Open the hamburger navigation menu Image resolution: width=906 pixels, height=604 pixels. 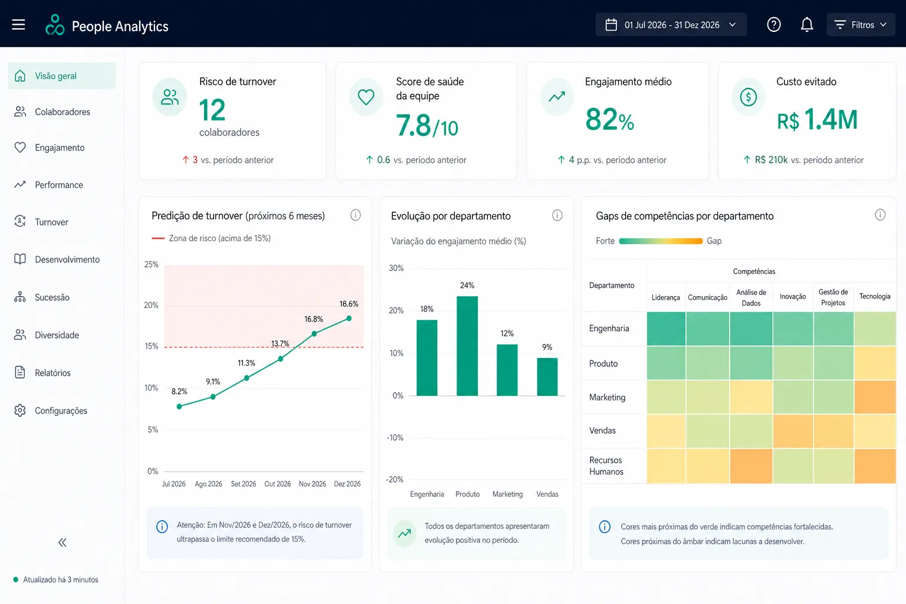[18, 25]
